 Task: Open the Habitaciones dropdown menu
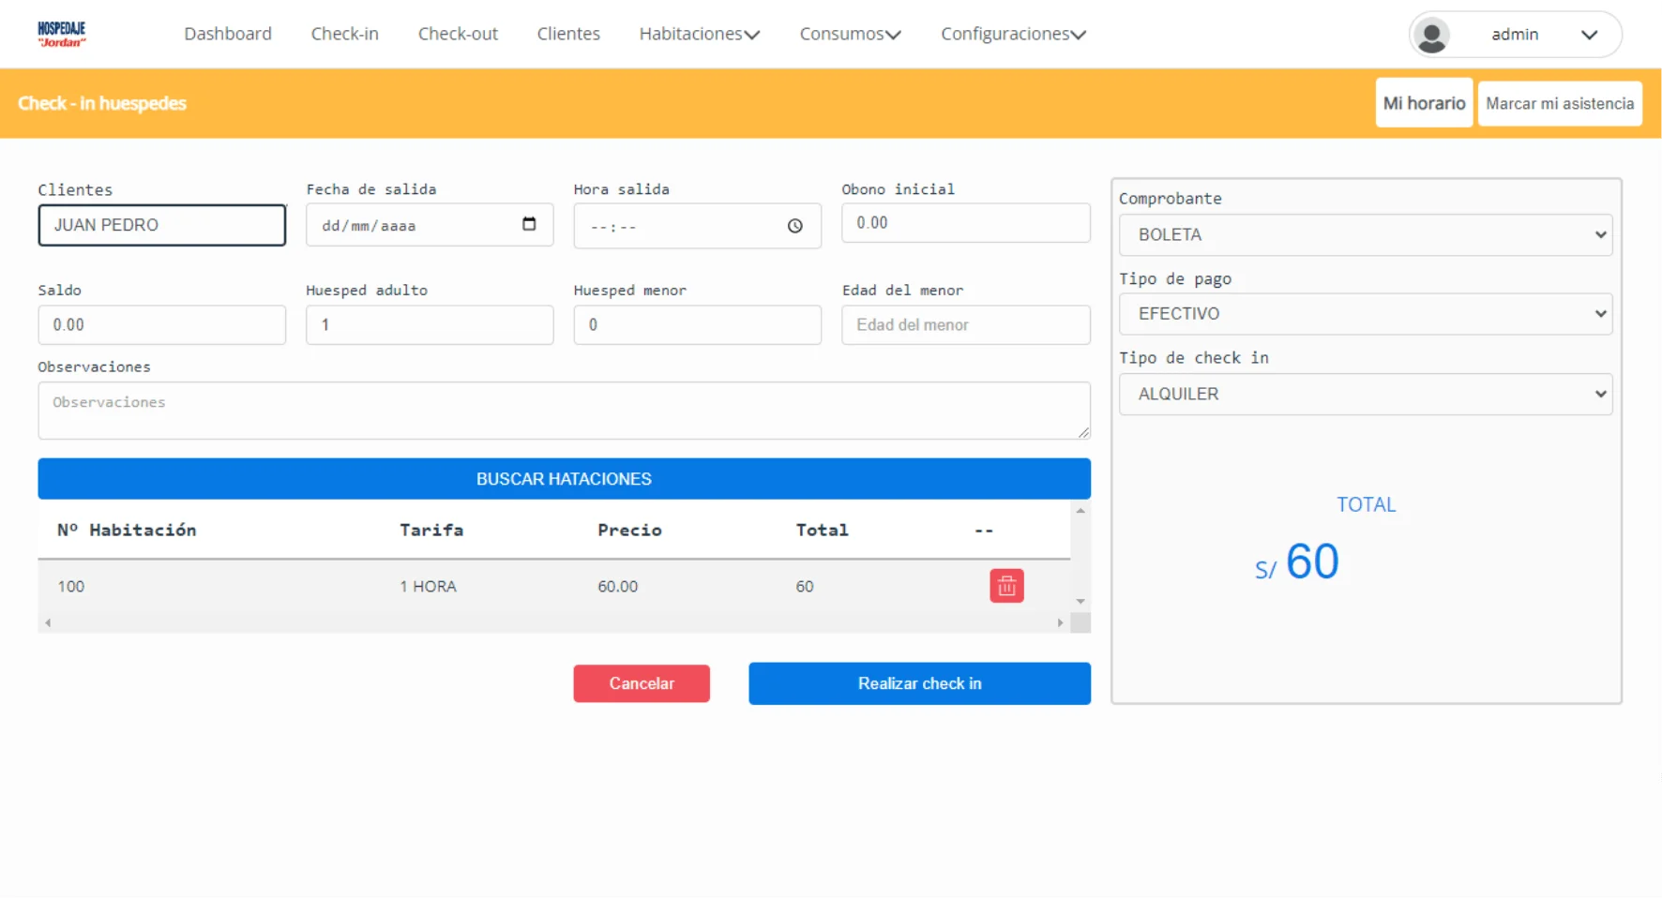(699, 34)
